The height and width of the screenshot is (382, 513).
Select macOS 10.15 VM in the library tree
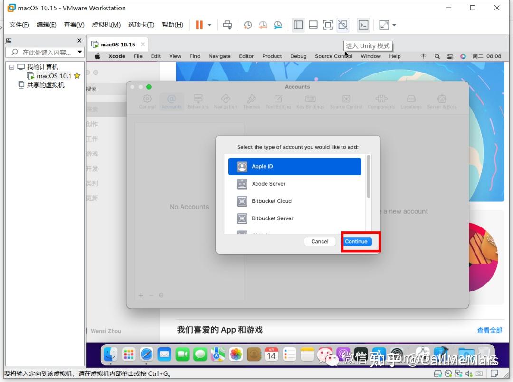coord(53,76)
